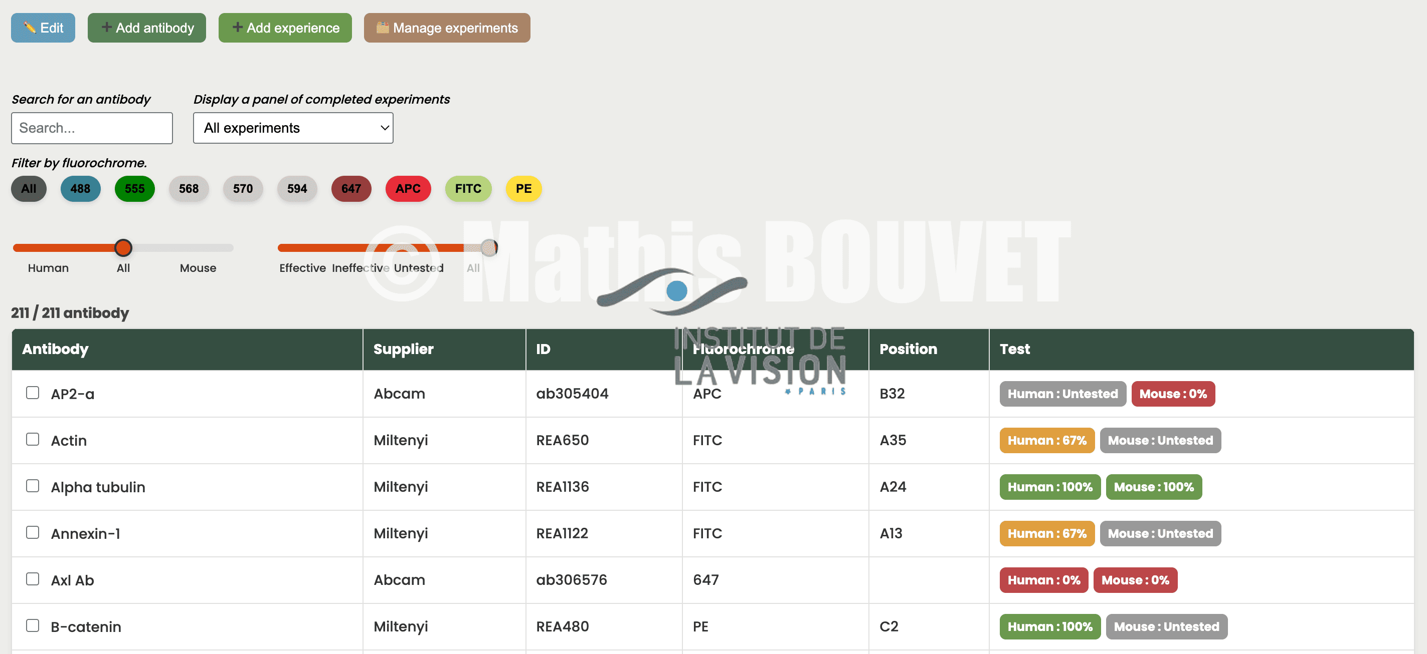Click the Human/All/Mouse species slider handle
Viewport: 1427px width, 654px height.
tap(123, 248)
